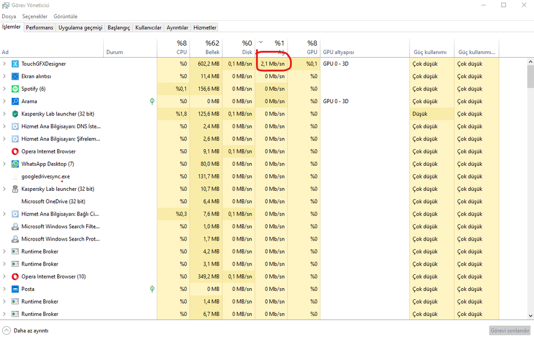Click the first Güç kullanımı column header

(432, 48)
